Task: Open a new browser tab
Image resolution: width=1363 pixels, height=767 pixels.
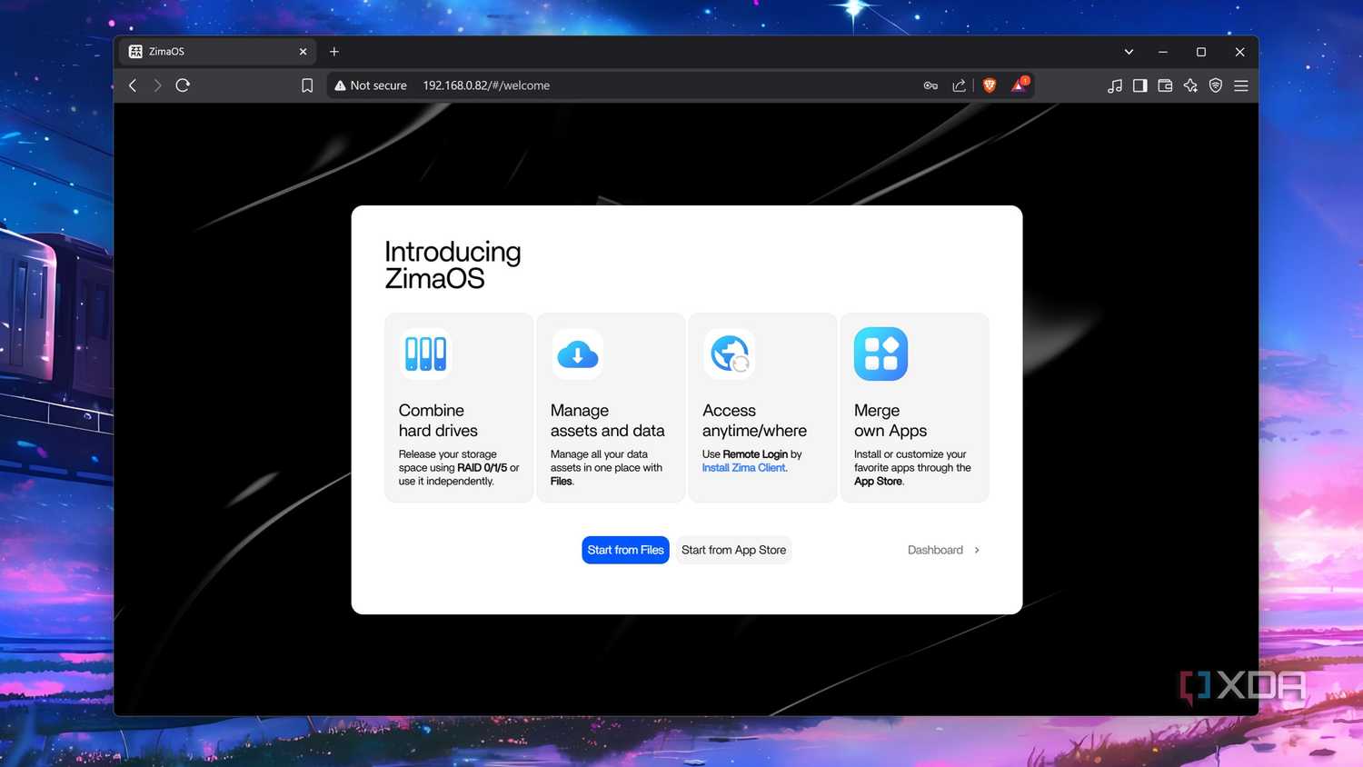Action: [334, 52]
